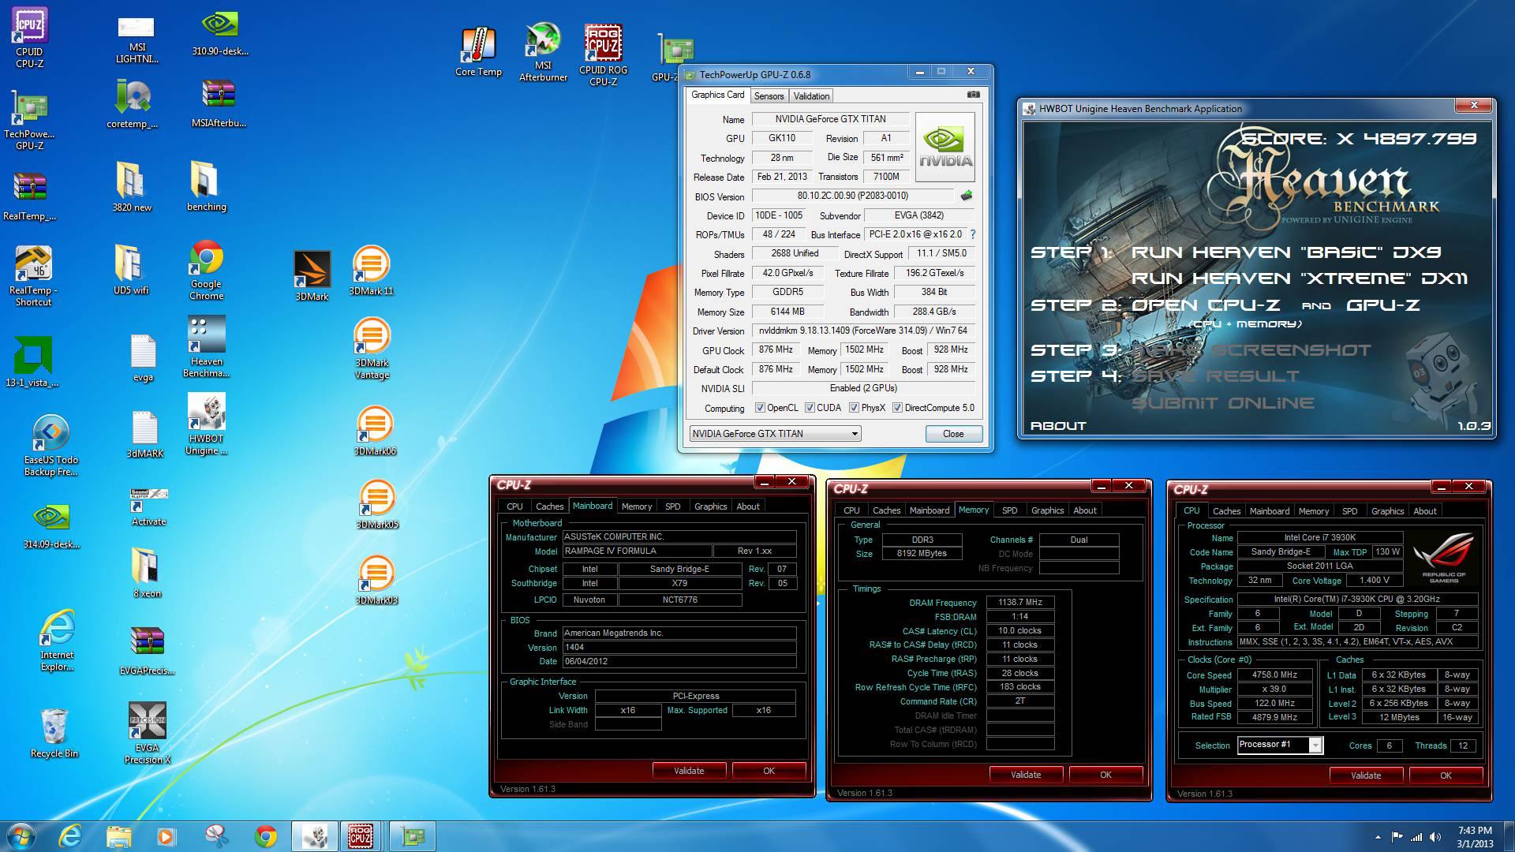Screen dimensions: 1515x852
Task: Launch 3DMark05 desktop shortcut
Action: coord(377,505)
